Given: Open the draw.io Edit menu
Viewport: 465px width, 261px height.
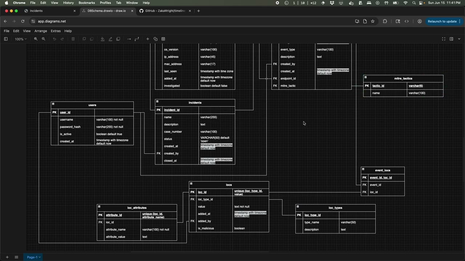Looking at the screenshot, I should pos(16,31).
